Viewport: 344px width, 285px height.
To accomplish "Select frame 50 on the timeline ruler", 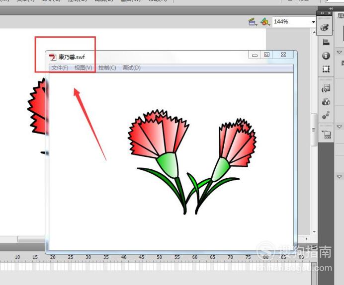I will (159, 257).
